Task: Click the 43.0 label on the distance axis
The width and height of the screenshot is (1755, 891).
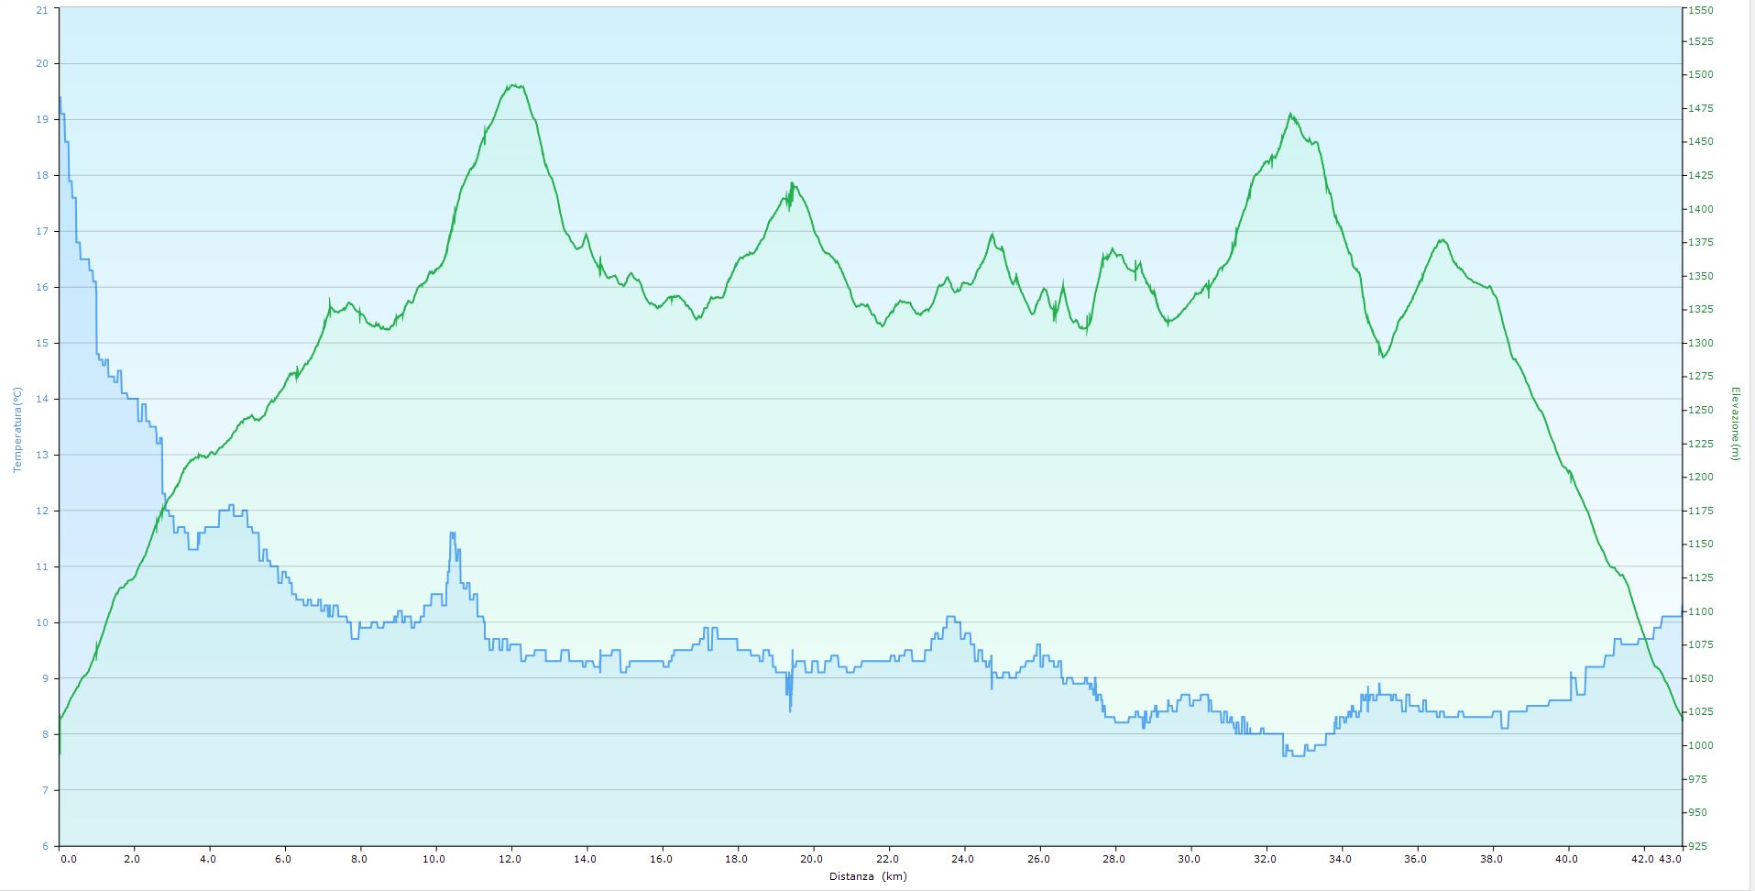Action: [1671, 859]
